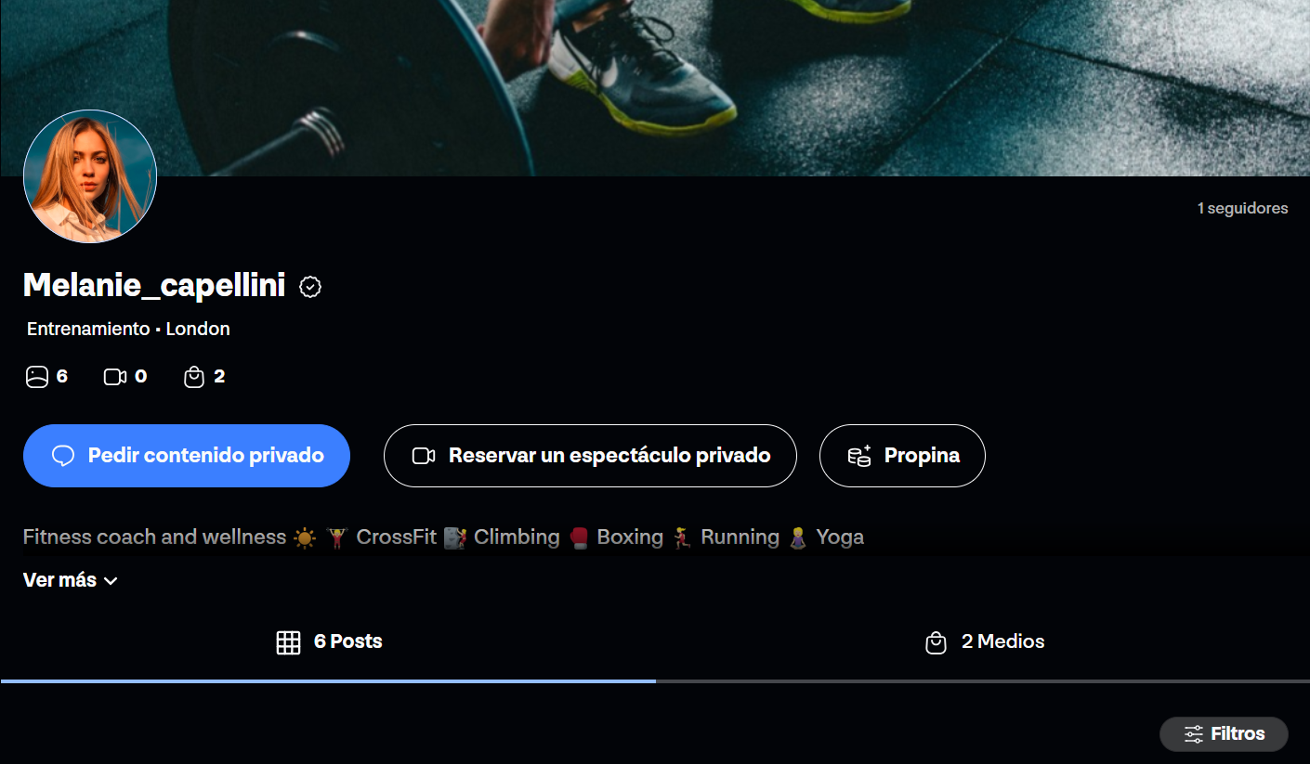Click the photo count icon showing 6
This screenshot has height=764, width=1310.
tap(36, 377)
